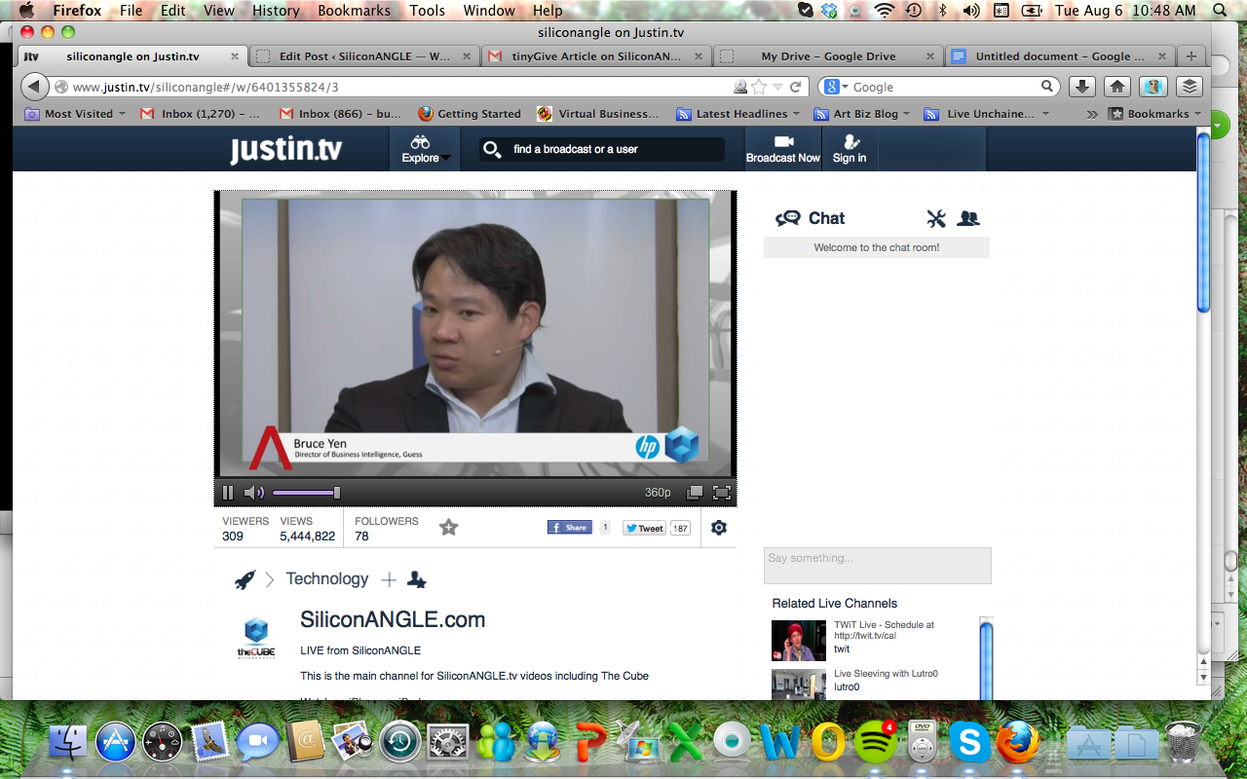Pop out the video player

[x=695, y=493]
